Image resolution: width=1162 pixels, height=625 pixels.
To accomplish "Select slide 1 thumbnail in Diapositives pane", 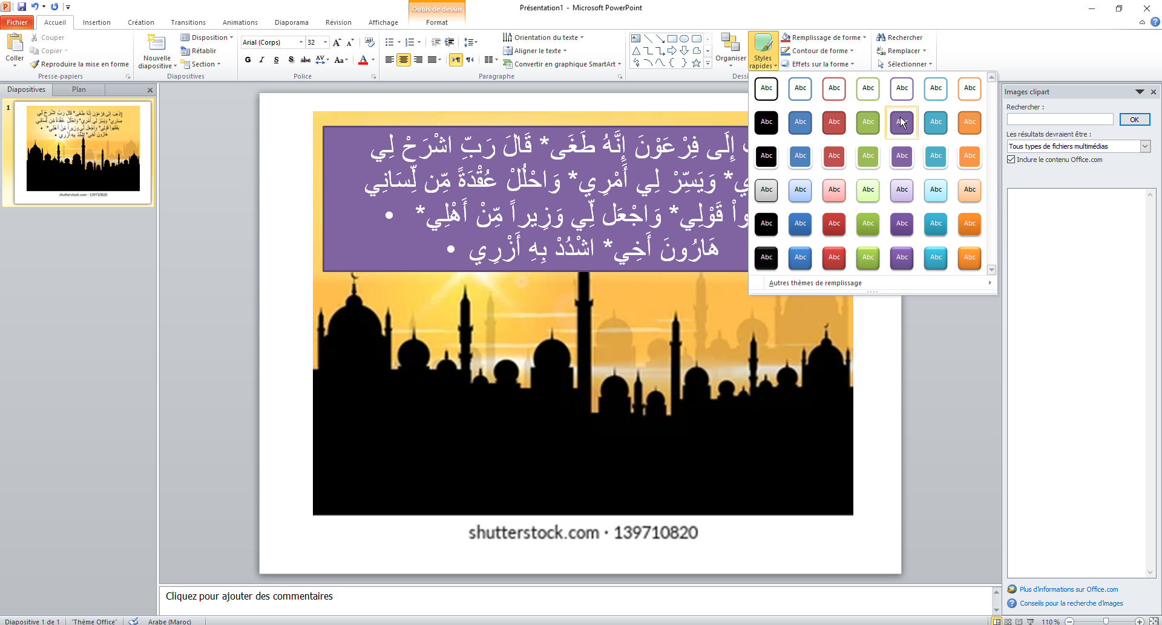I will pos(83,152).
